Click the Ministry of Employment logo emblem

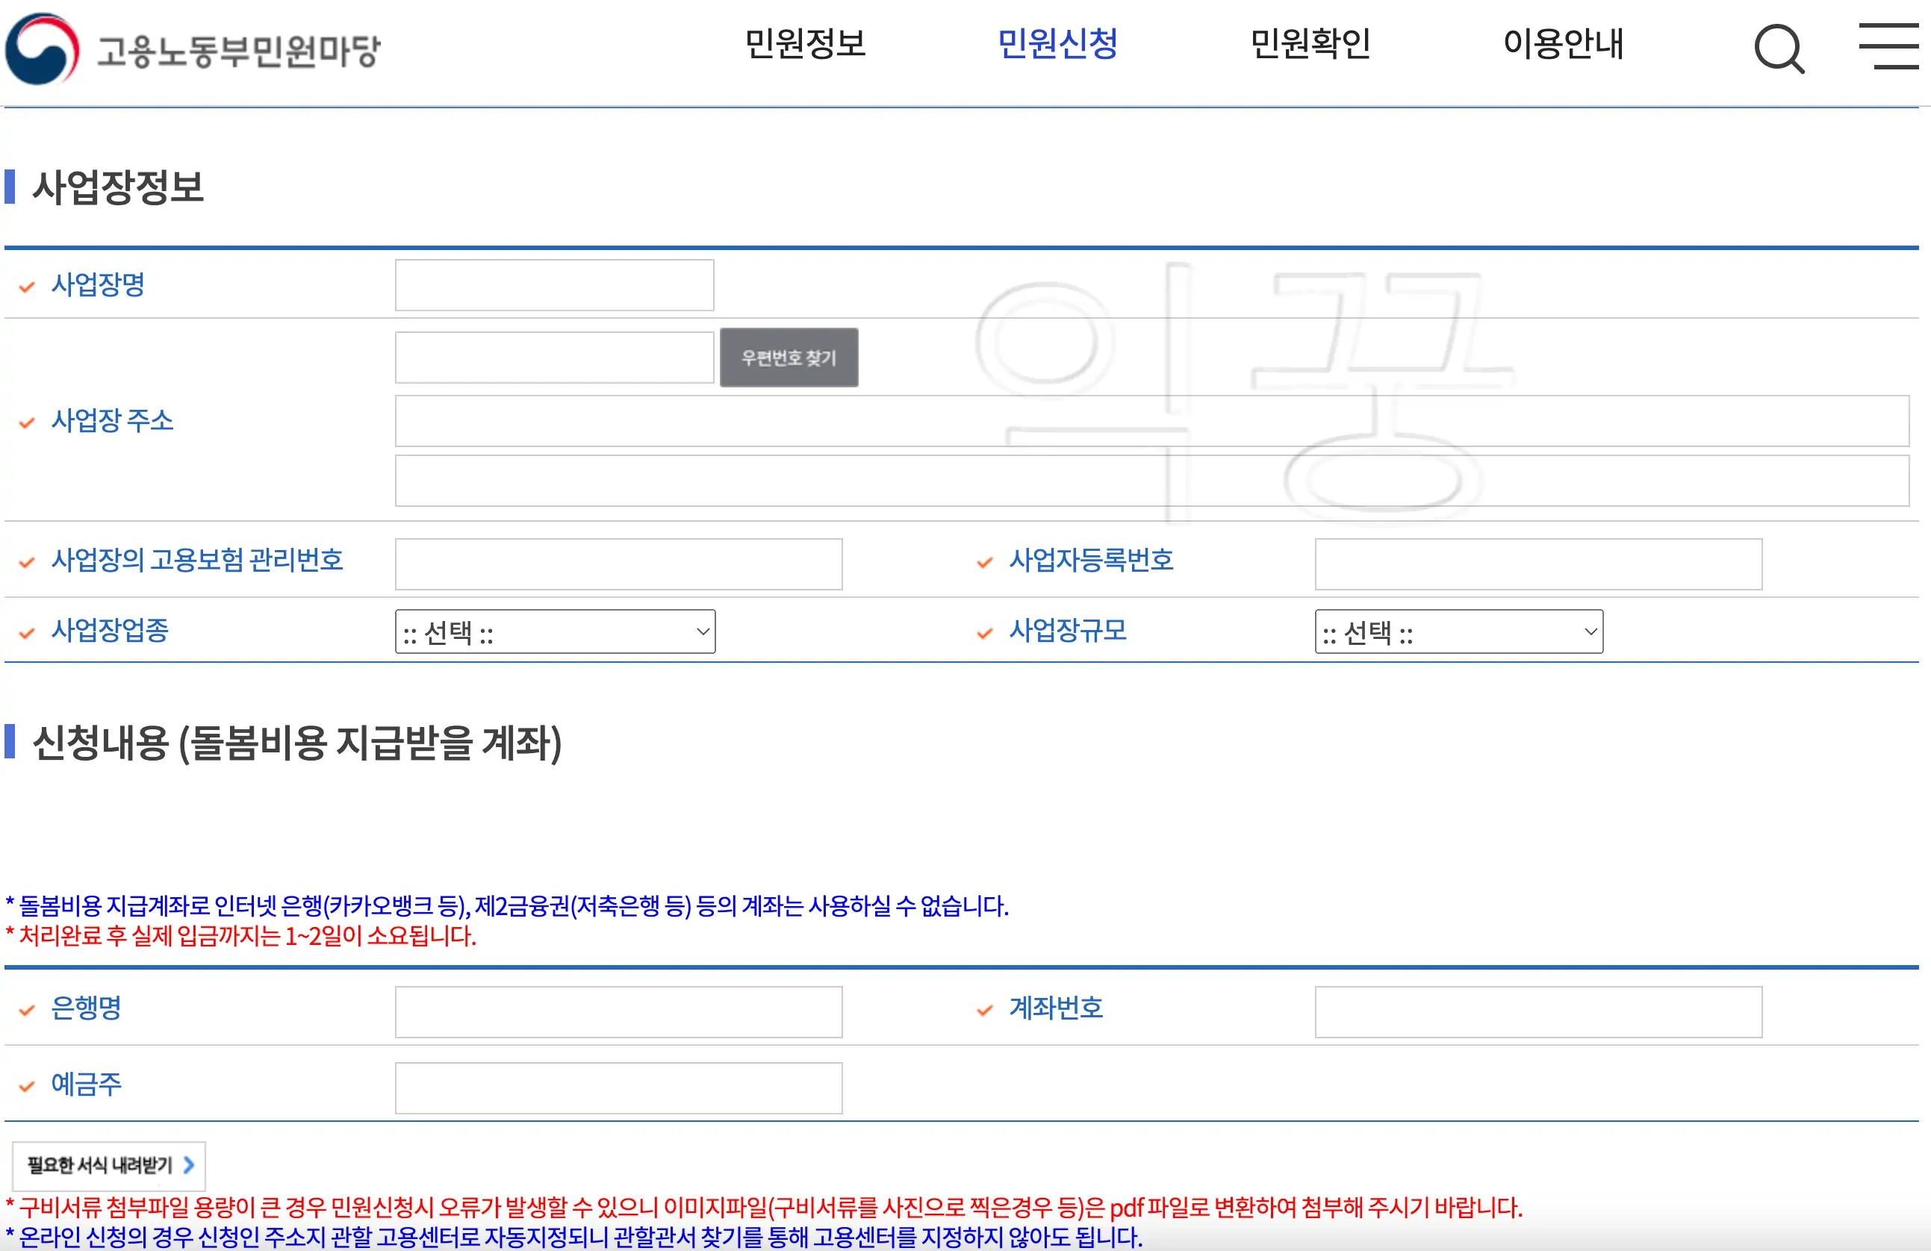coord(39,49)
